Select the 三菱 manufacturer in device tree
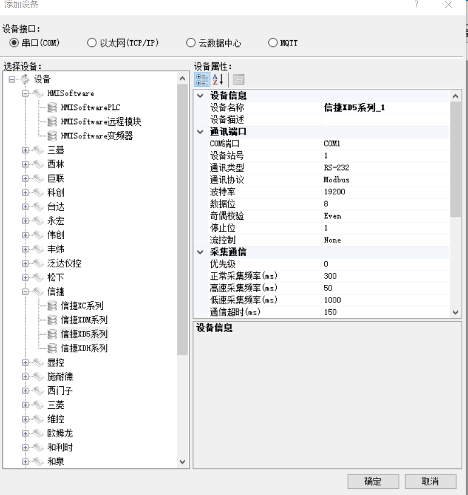 tap(55, 405)
